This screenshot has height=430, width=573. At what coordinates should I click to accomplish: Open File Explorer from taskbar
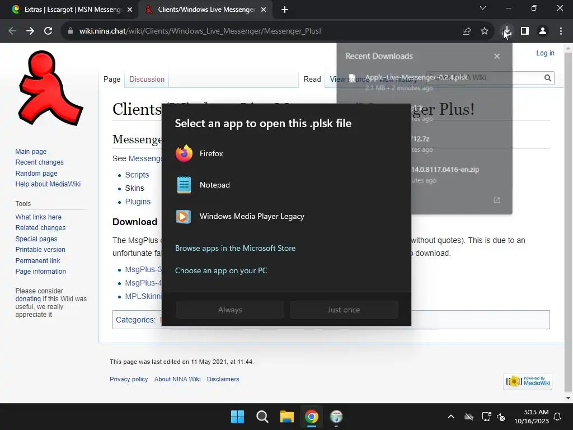click(287, 417)
